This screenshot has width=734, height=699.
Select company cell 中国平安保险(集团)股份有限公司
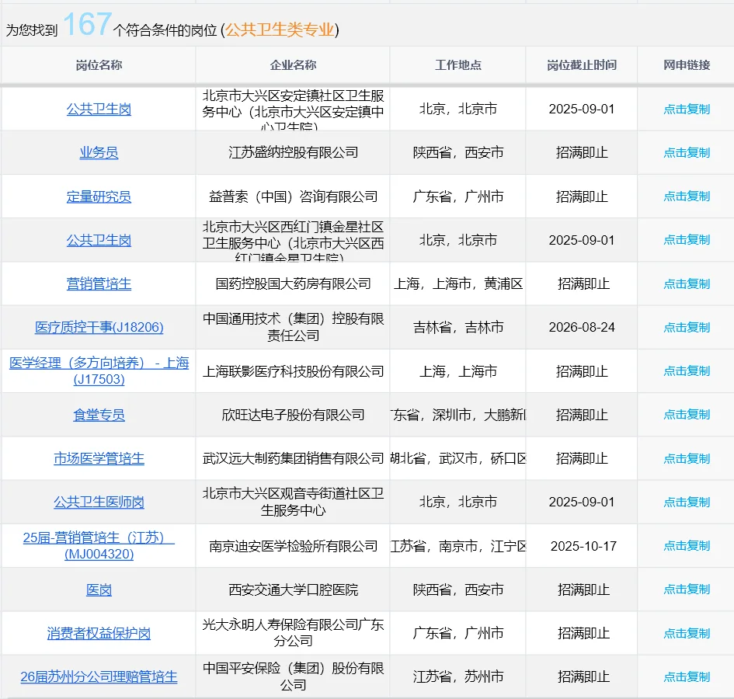(293, 676)
